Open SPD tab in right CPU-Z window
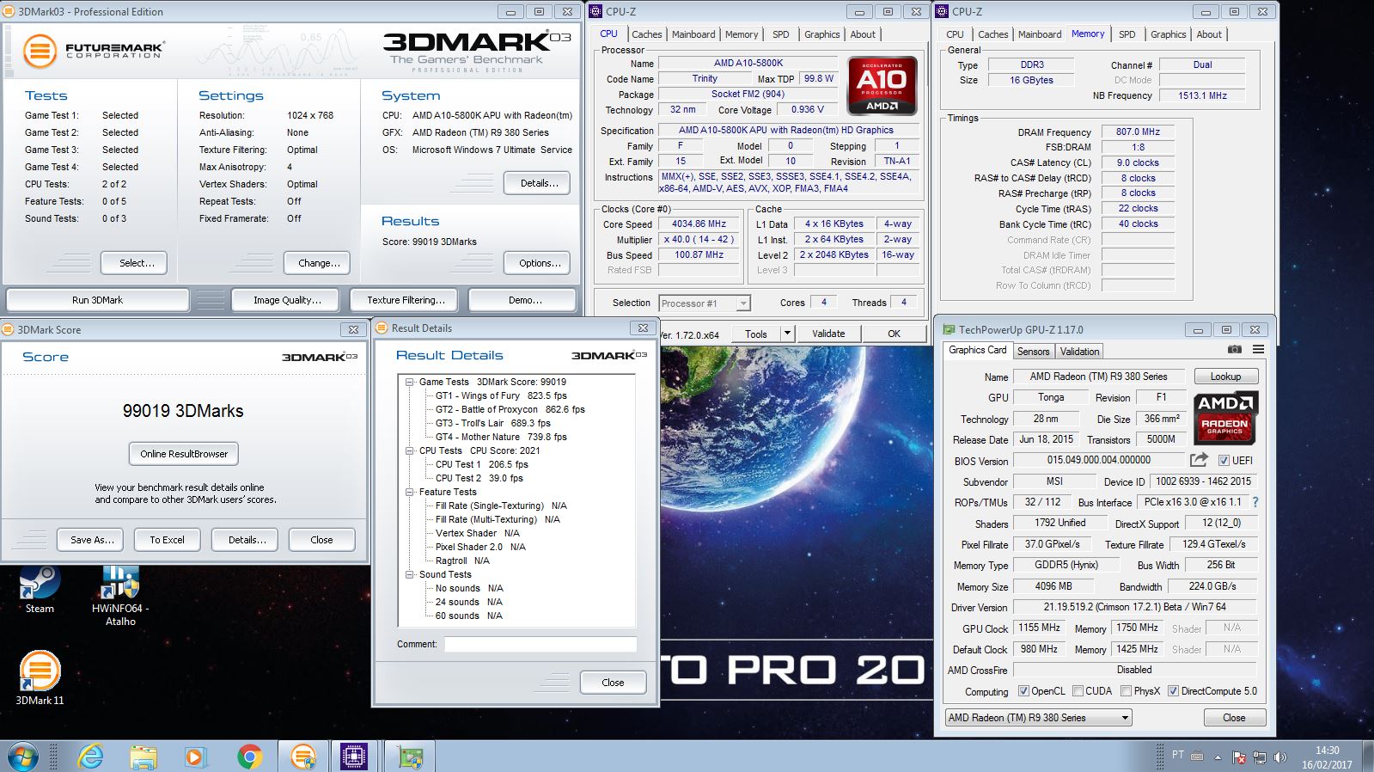This screenshot has height=772, width=1374. (1127, 34)
